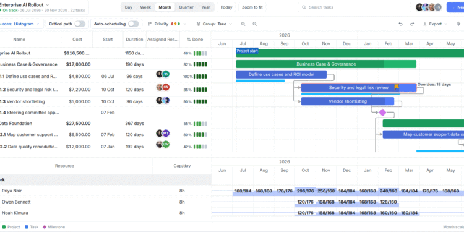The width and height of the screenshot is (464, 232).
Task: Click the redo arrow icon
Action: click(x=412, y=24)
